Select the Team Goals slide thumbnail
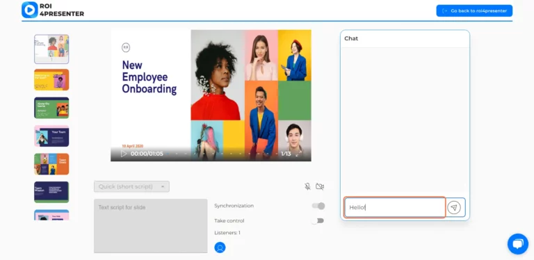534x260 pixels. [x=51, y=164]
